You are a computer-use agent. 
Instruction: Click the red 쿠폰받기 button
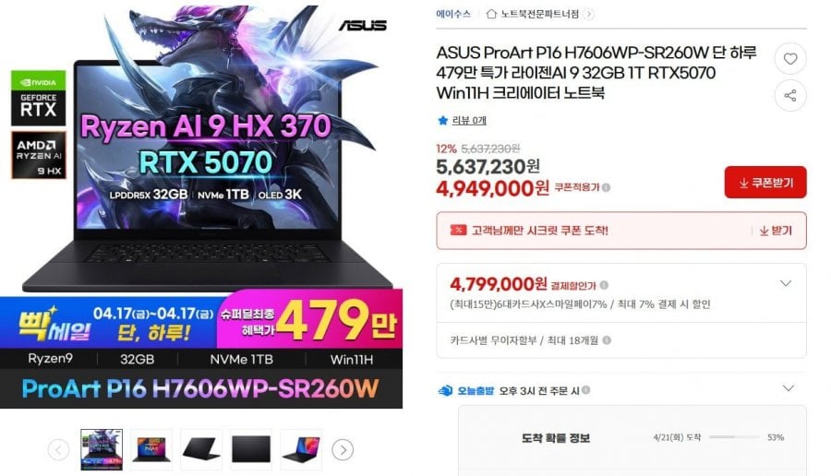(765, 183)
